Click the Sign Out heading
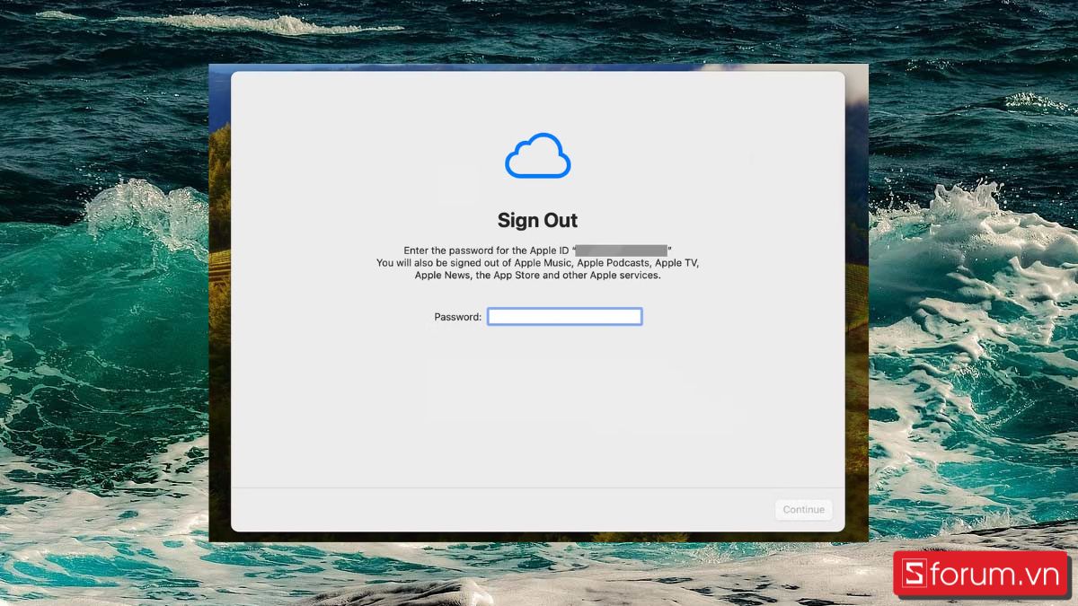 537,220
